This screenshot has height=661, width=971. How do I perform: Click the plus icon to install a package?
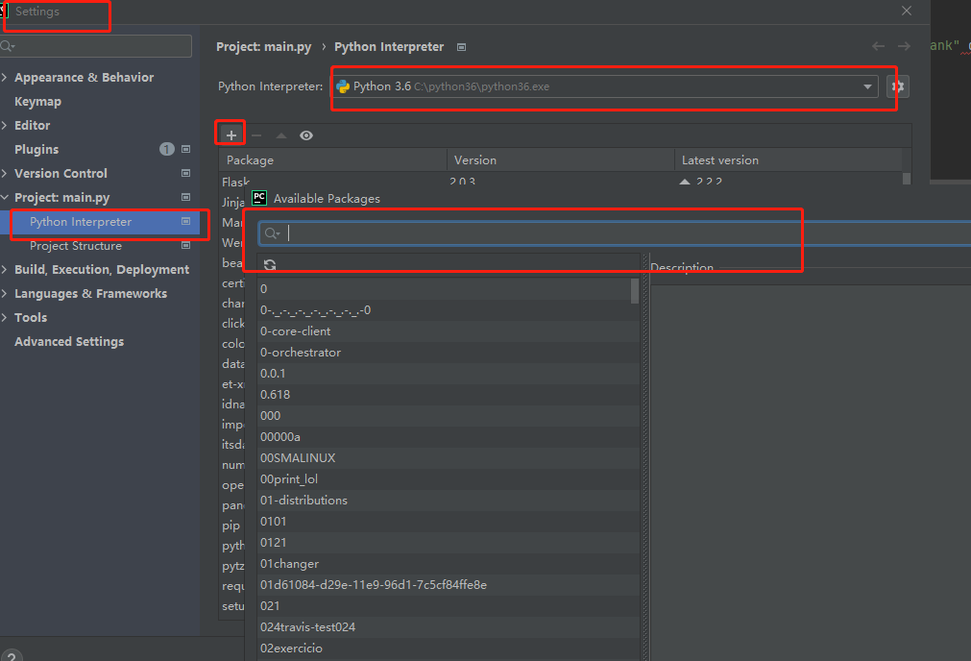click(x=231, y=135)
